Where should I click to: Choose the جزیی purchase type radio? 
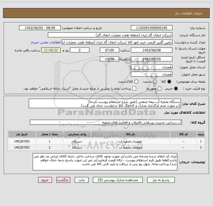tap(176, 88)
